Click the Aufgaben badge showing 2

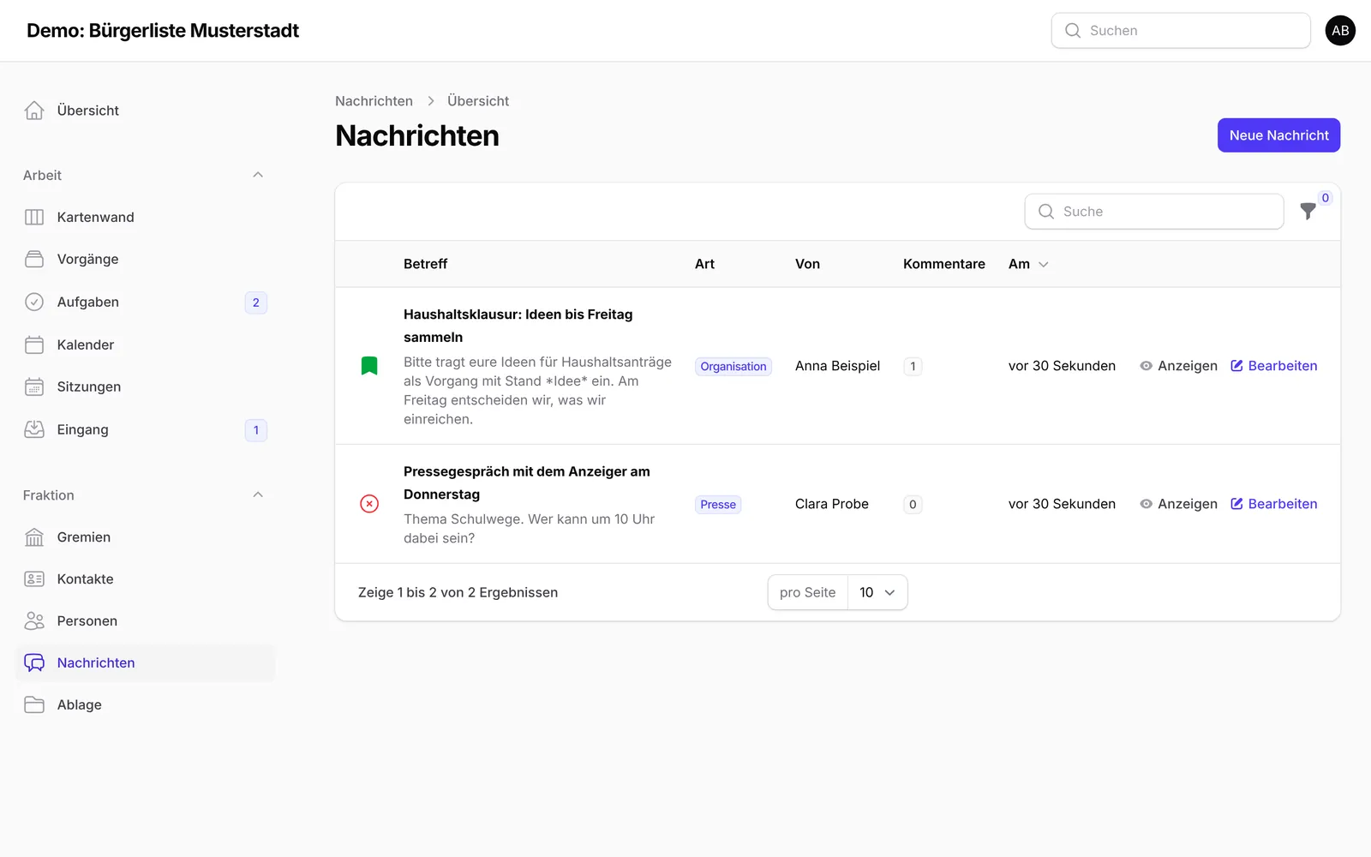click(255, 303)
